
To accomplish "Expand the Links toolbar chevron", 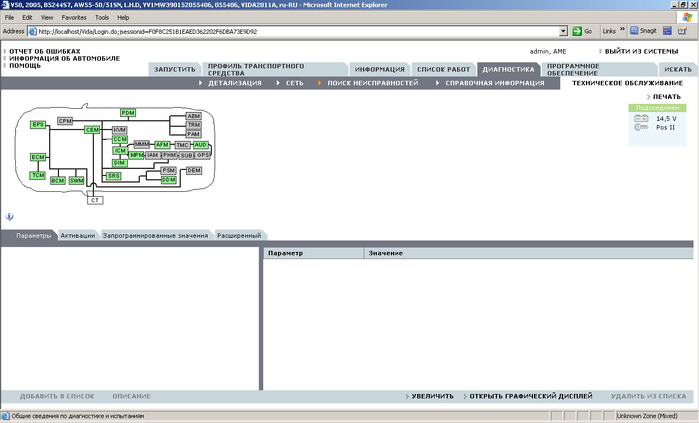I will coord(623,30).
